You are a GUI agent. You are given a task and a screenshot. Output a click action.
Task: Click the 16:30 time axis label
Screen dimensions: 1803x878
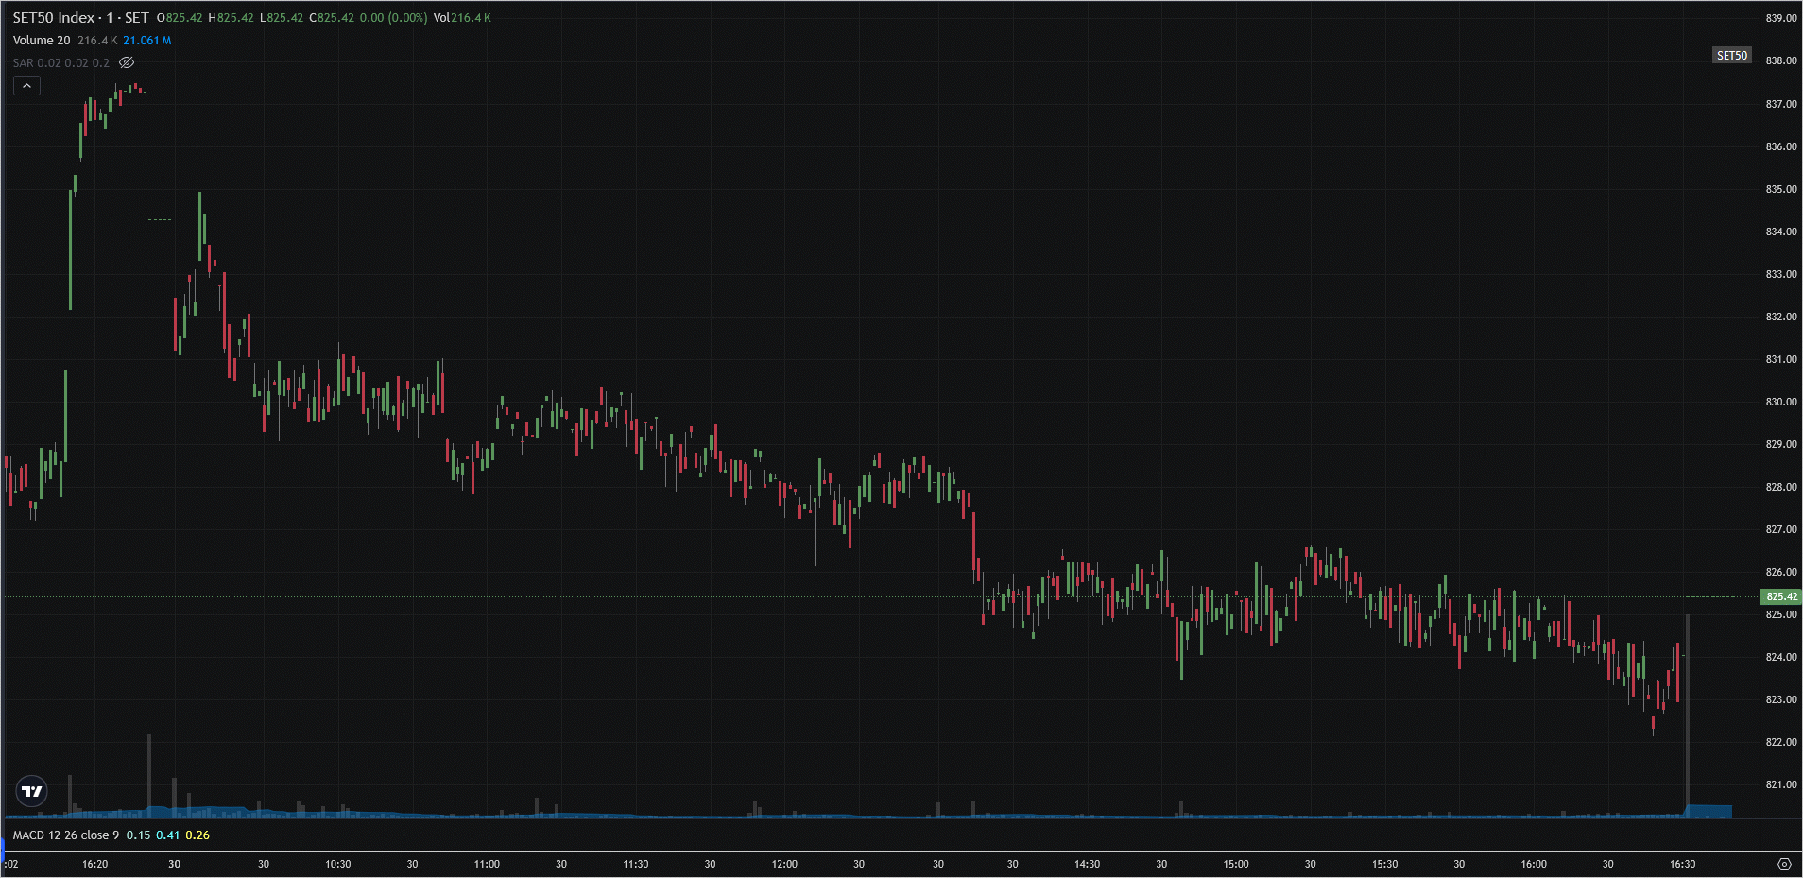[1682, 864]
